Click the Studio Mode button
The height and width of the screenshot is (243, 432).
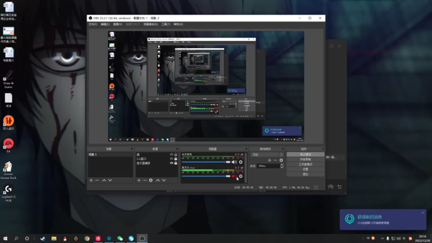(305, 165)
